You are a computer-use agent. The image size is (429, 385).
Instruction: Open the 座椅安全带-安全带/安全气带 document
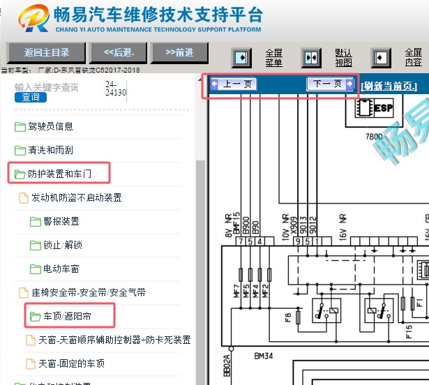89,292
